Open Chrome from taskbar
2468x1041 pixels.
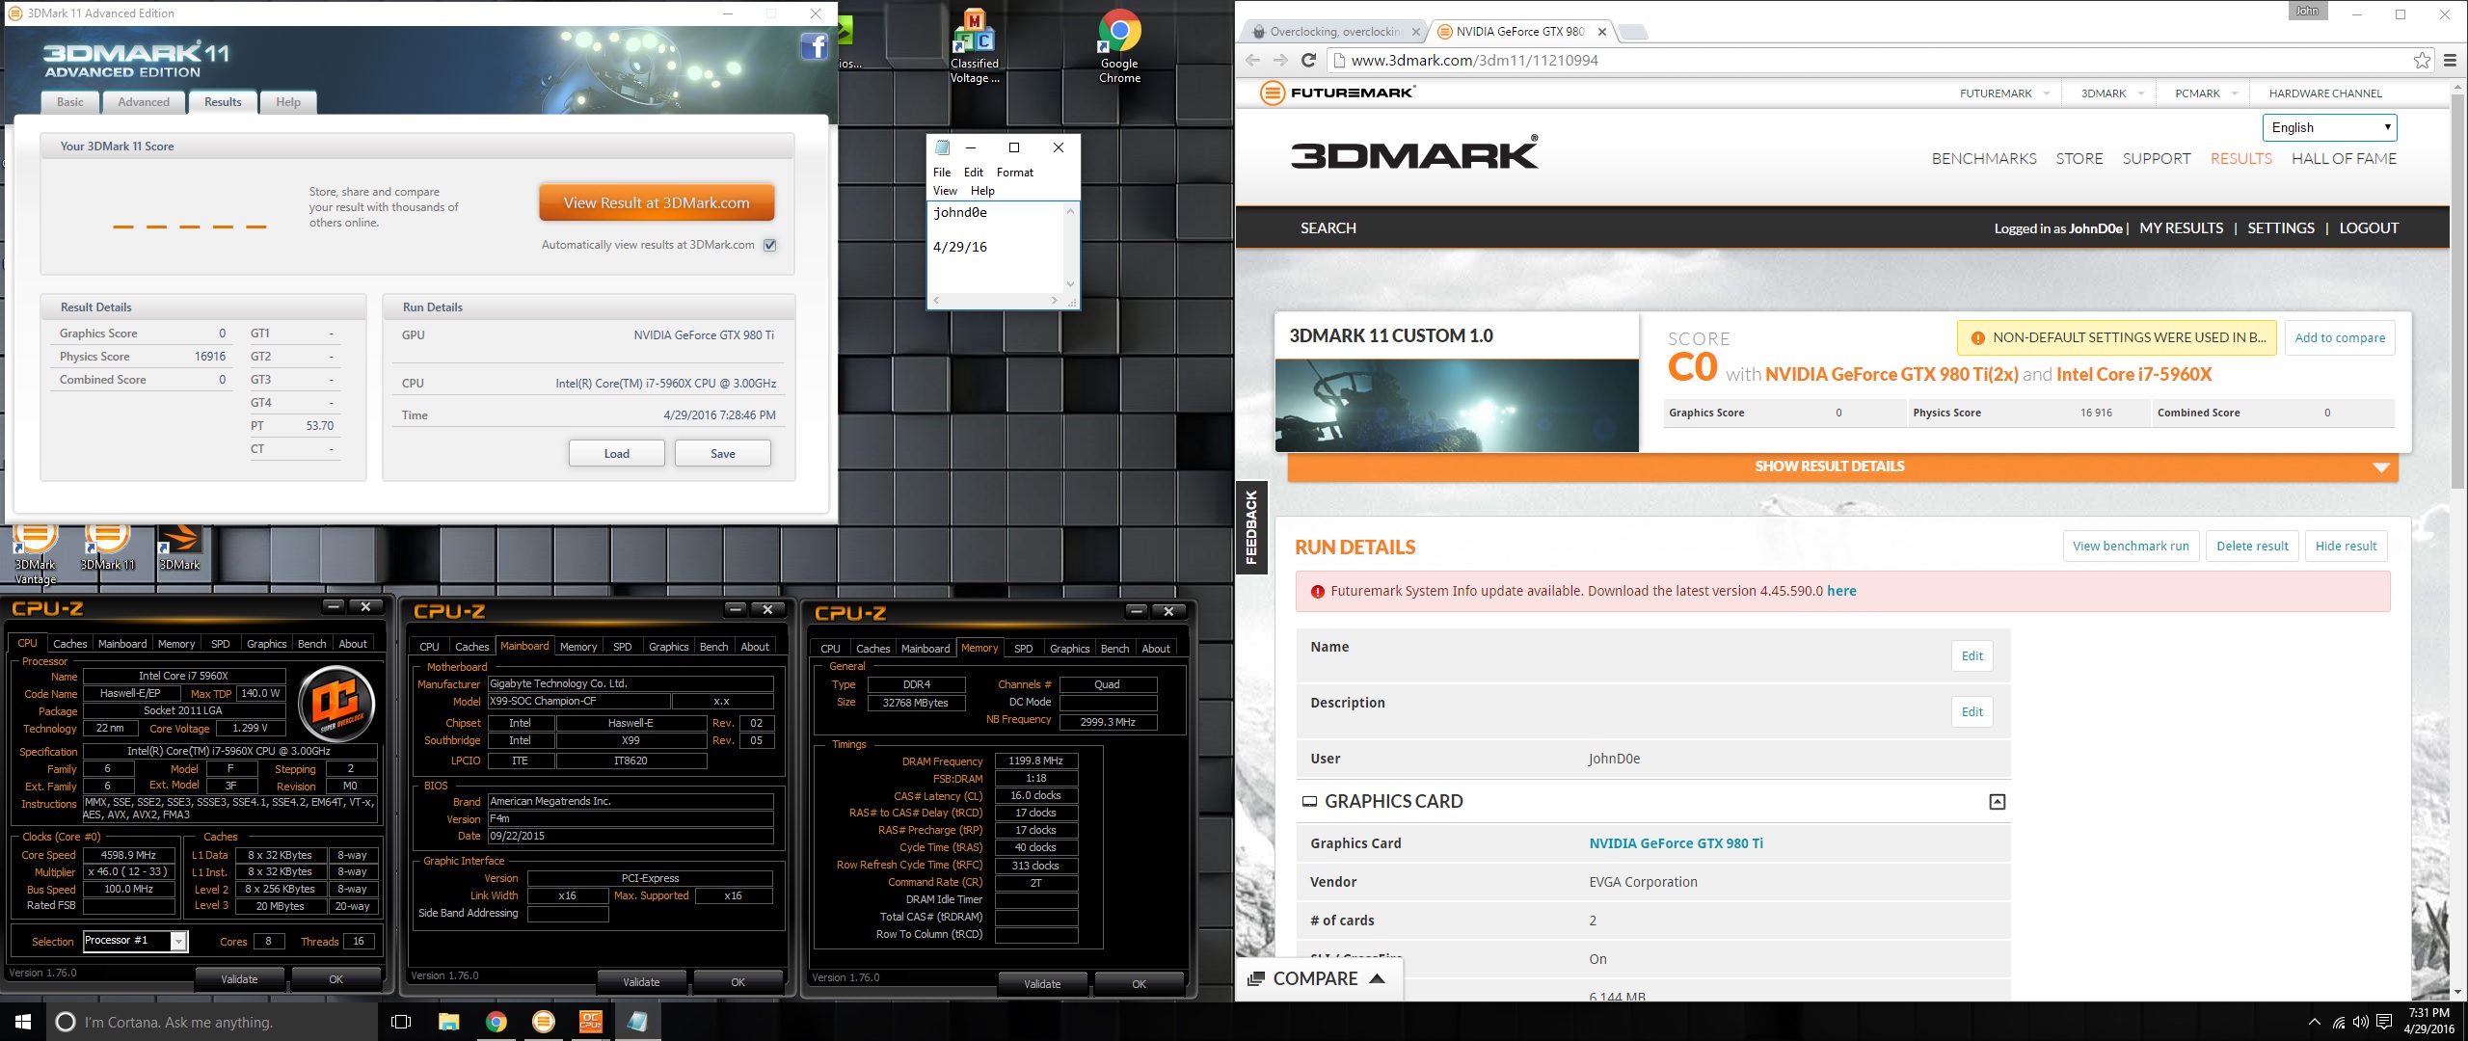coord(496,1022)
